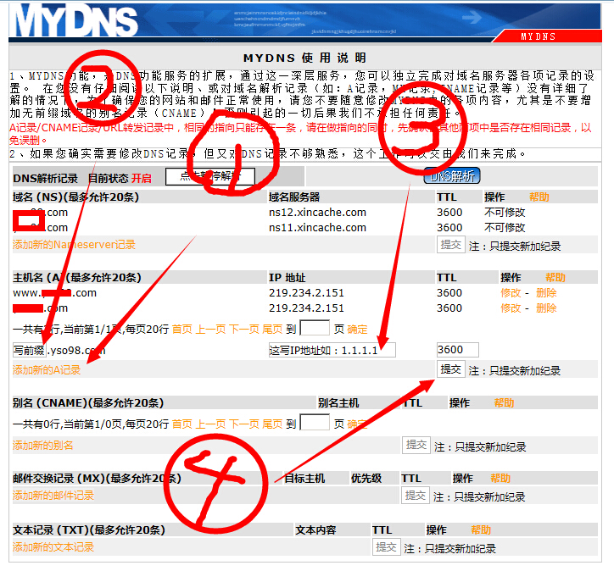Click 确定 beside A record page field
Screen dimensions: 614x571
[x=357, y=330]
